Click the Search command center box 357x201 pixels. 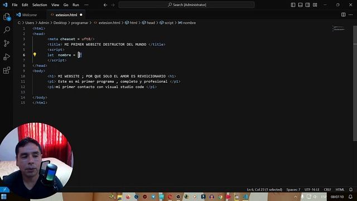[x=186, y=5]
